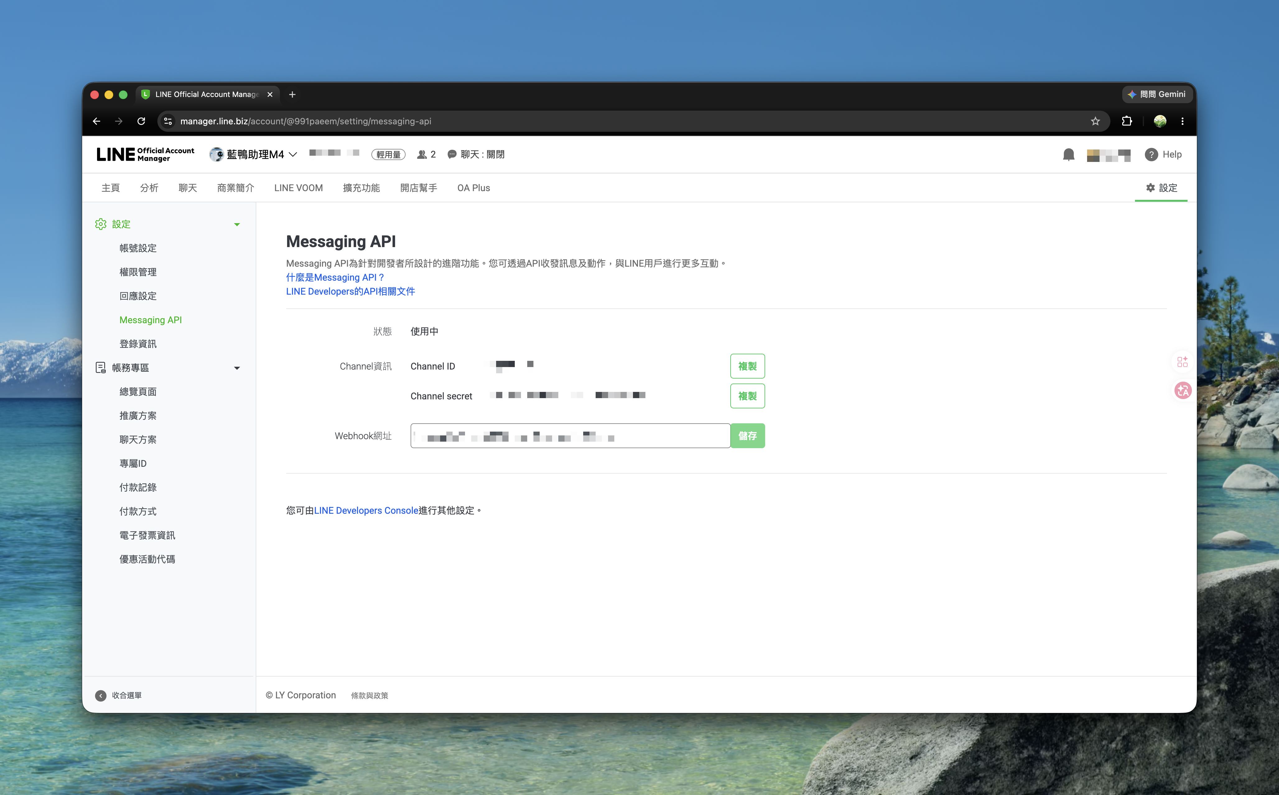Open the notifications bell icon

[1068, 154]
